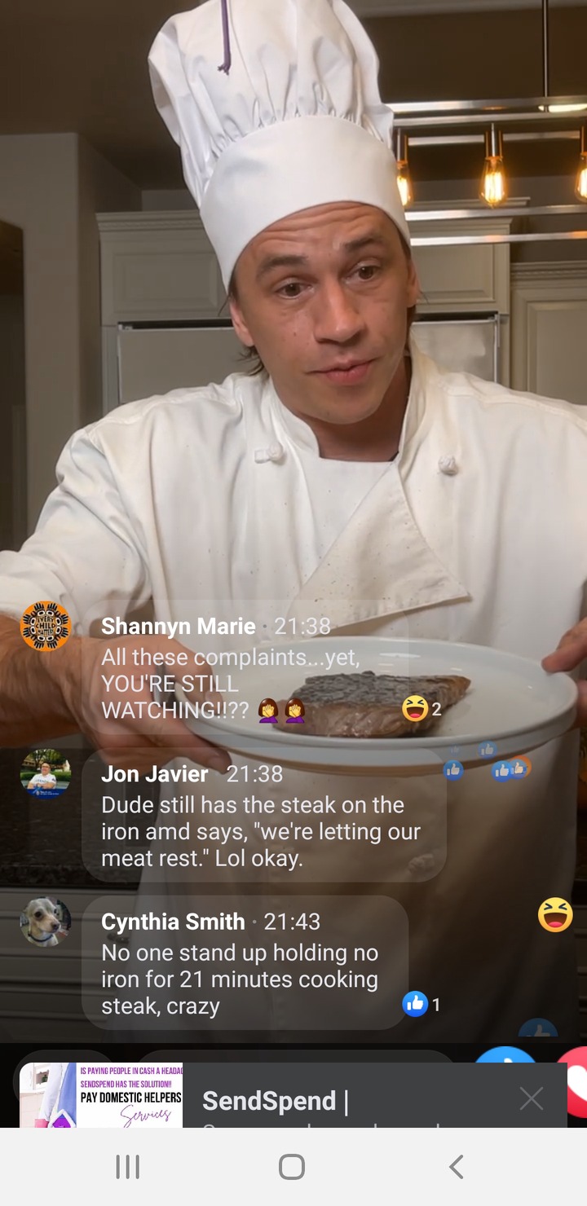This screenshot has height=1206, width=587.
Task: Tap the Android Recent apps button
Action: tap(127, 1167)
